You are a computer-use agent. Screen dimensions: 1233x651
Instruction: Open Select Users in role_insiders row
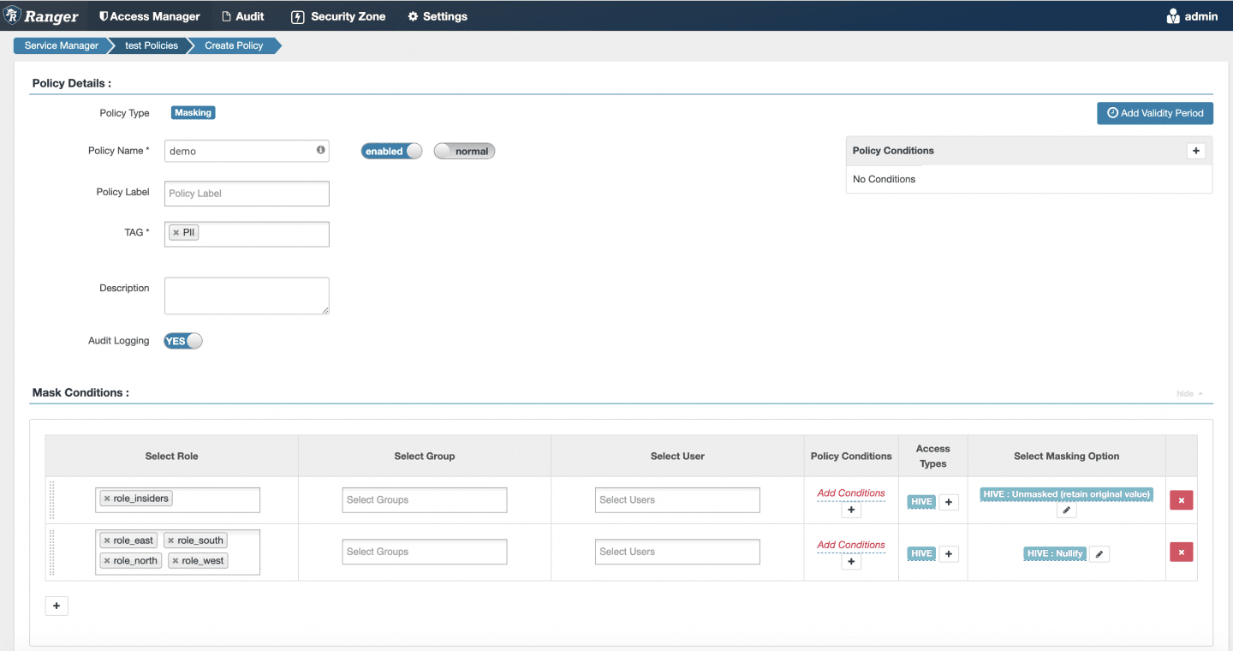pyautogui.click(x=677, y=500)
